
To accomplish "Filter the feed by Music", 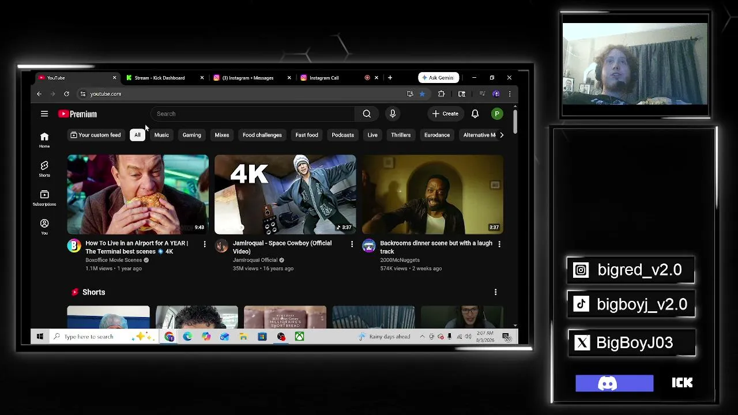I will [x=161, y=135].
